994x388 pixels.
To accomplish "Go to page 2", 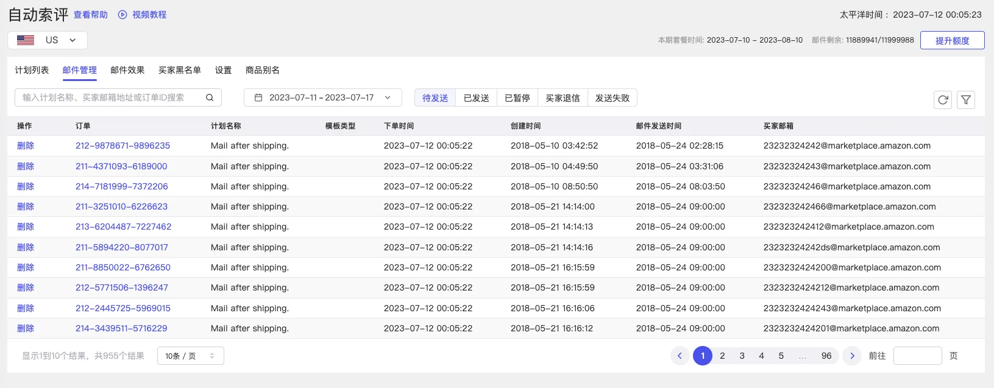I will point(722,356).
